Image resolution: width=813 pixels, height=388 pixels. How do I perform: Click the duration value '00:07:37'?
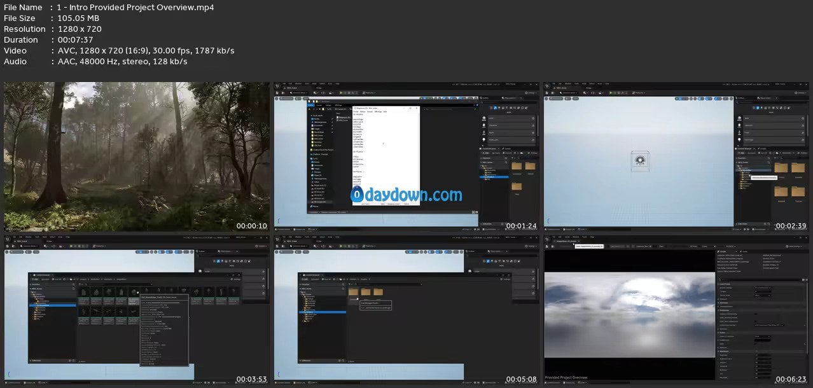tap(76, 40)
